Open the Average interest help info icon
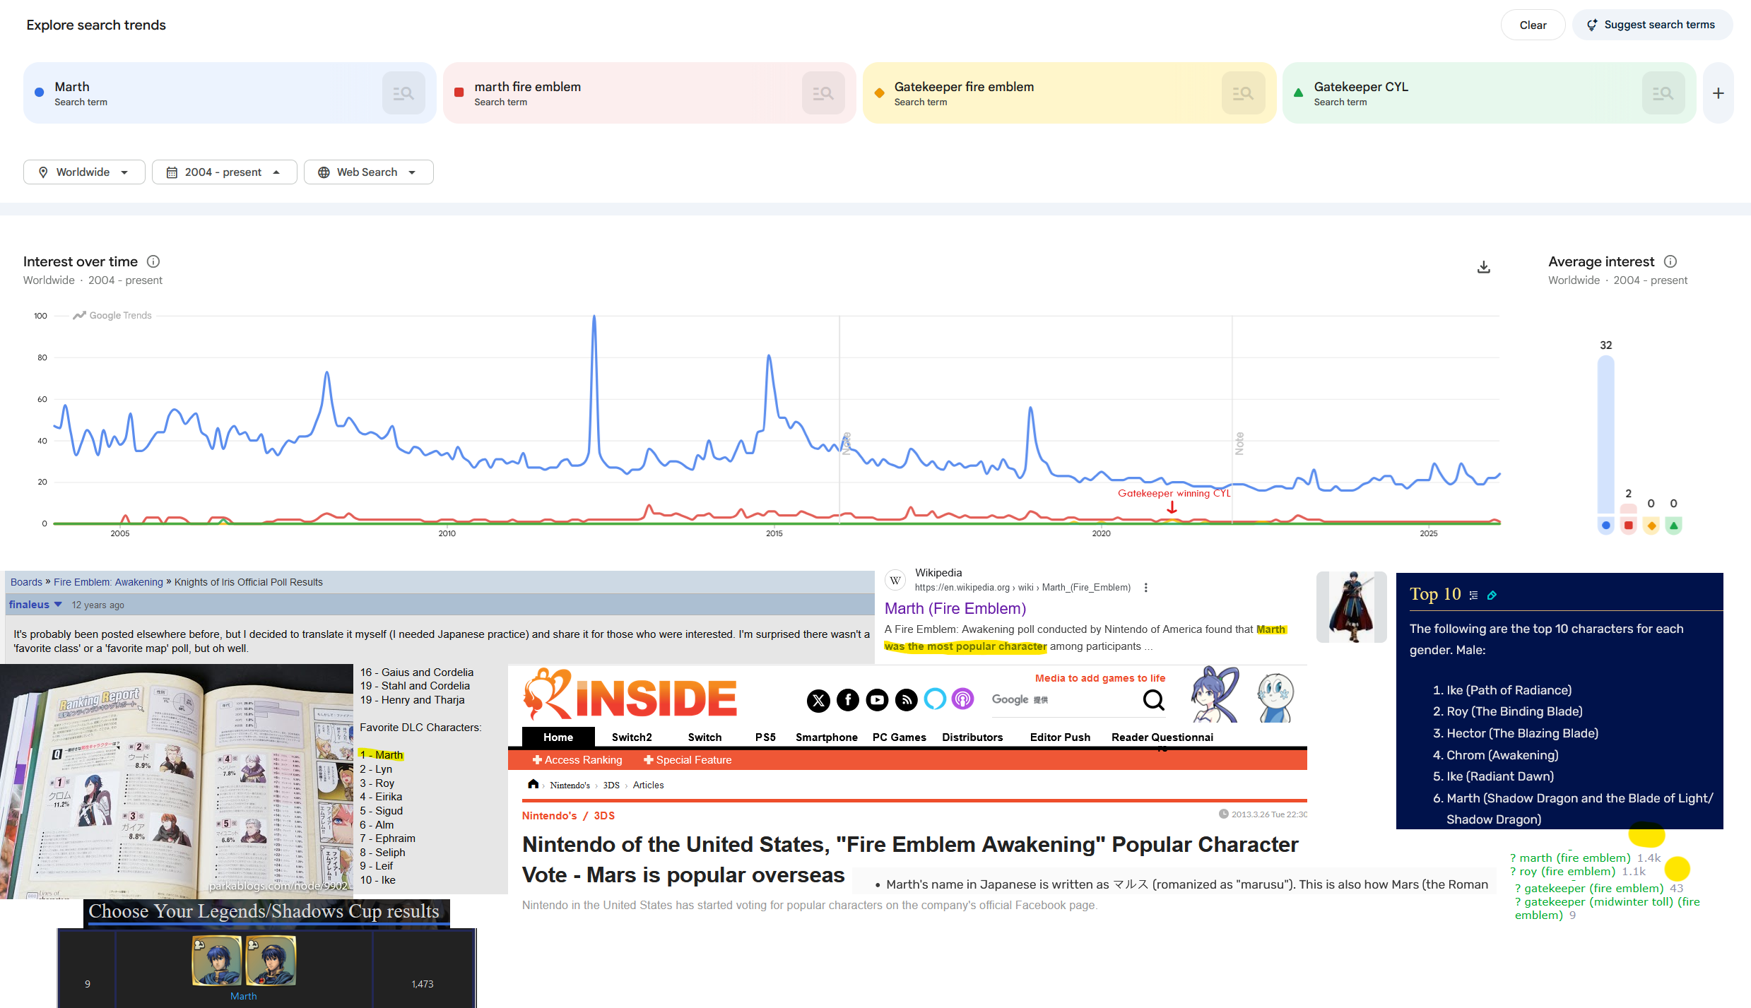Viewport: 1751px width, 1008px height. click(x=1670, y=261)
